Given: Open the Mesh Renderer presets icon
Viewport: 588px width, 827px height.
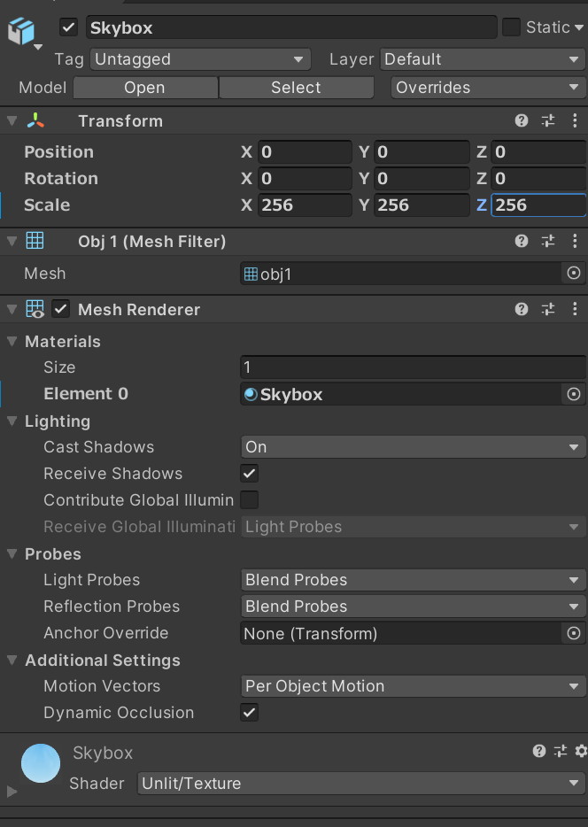Looking at the screenshot, I should [x=549, y=309].
